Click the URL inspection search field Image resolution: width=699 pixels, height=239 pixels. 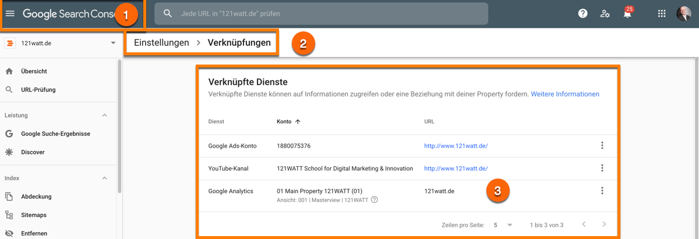pos(321,13)
